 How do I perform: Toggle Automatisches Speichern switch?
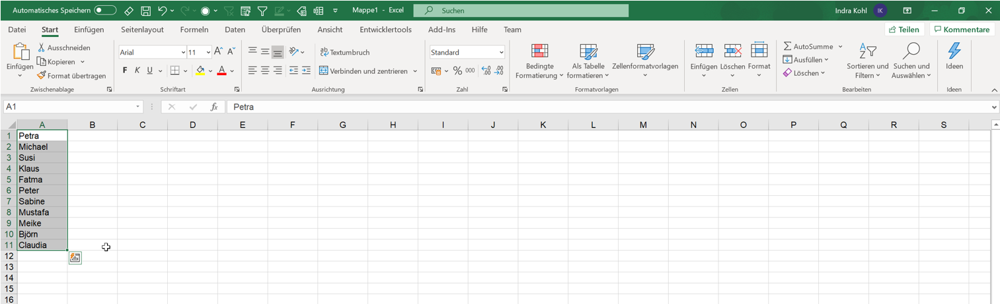105,11
